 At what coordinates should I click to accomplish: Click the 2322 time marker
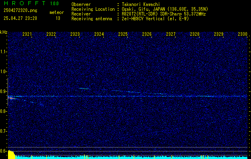coord(51,34)
